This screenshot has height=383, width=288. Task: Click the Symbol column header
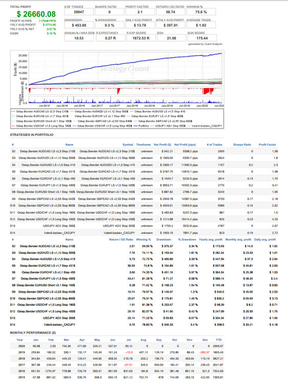pos(128,145)
